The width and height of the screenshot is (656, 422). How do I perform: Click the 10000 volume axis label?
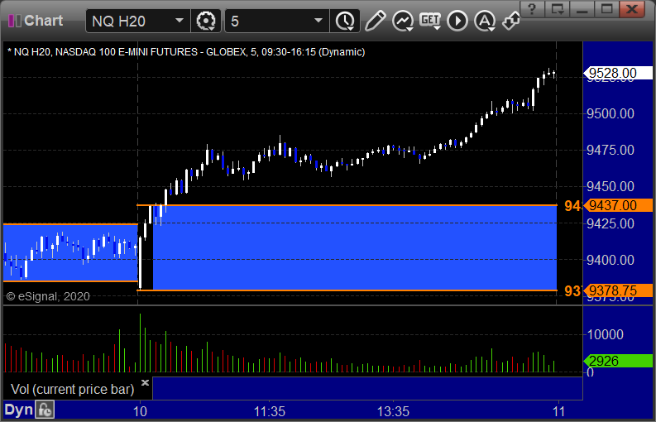(605, 334)
